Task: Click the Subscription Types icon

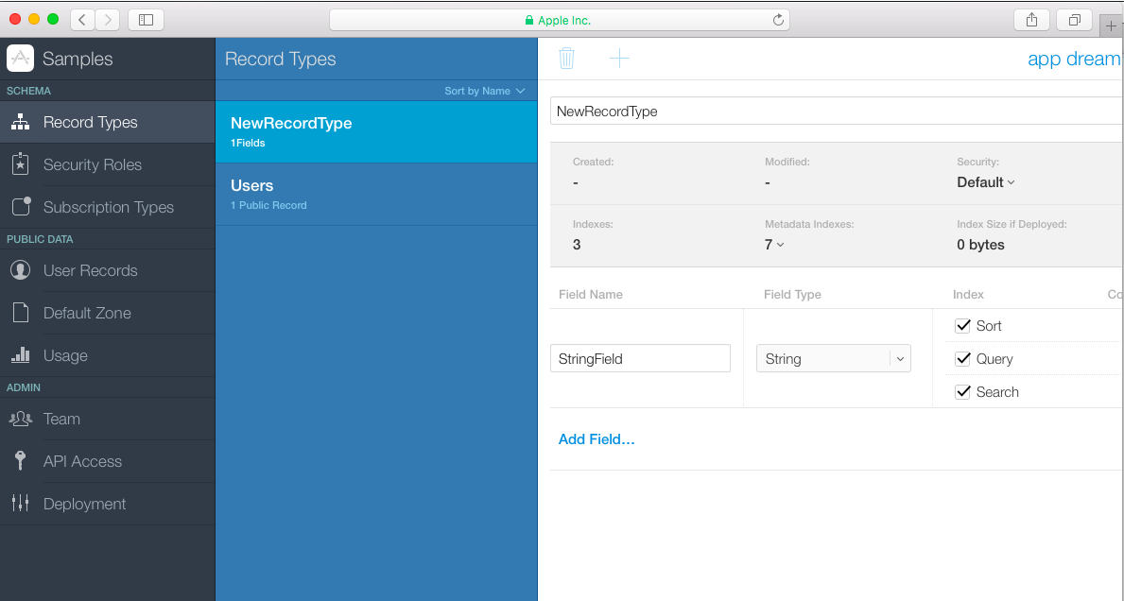Action: pyautogui.click(x=21, y=206)
